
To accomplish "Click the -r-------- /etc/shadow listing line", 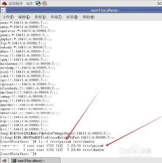I will click(x=52, y=150).
